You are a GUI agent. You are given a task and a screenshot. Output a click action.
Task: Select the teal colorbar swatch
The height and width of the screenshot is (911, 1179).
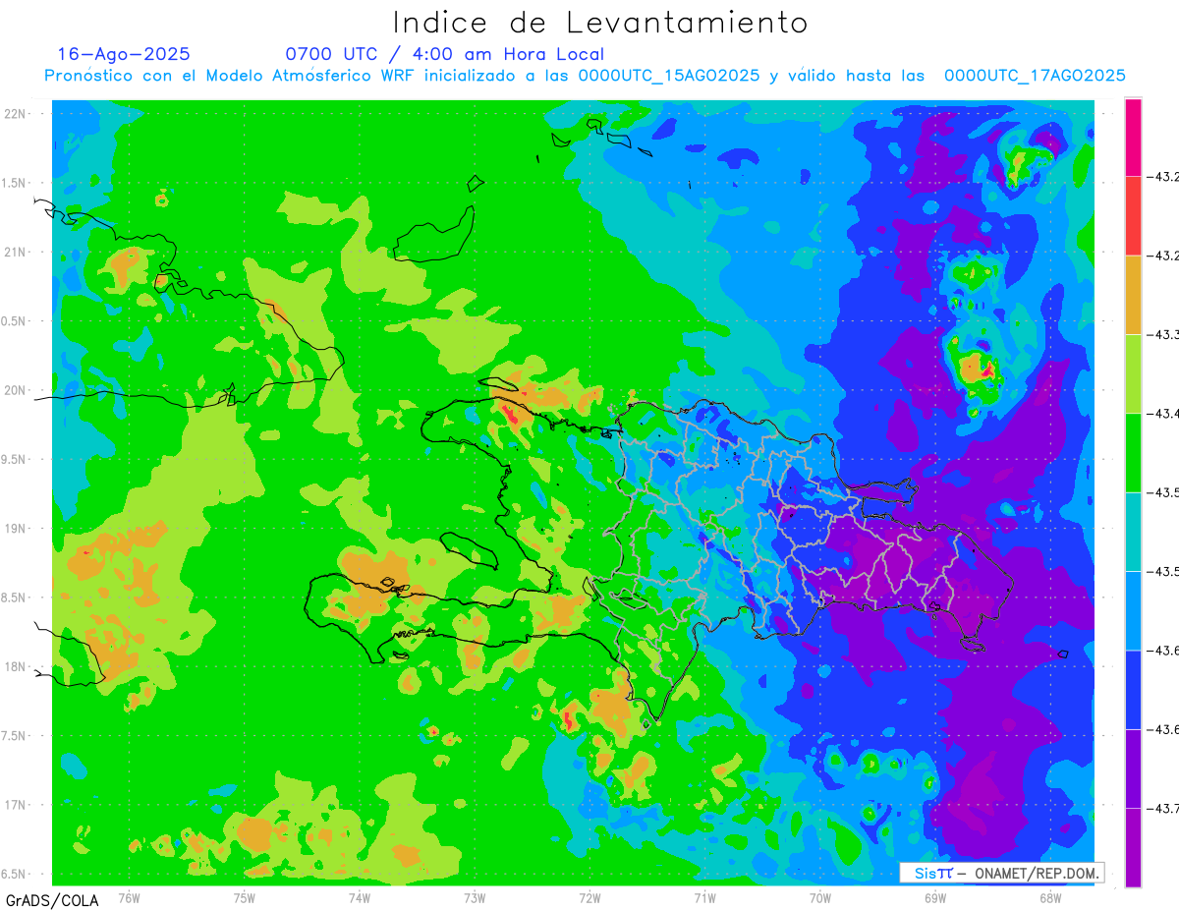click(x=1133, y=532)
